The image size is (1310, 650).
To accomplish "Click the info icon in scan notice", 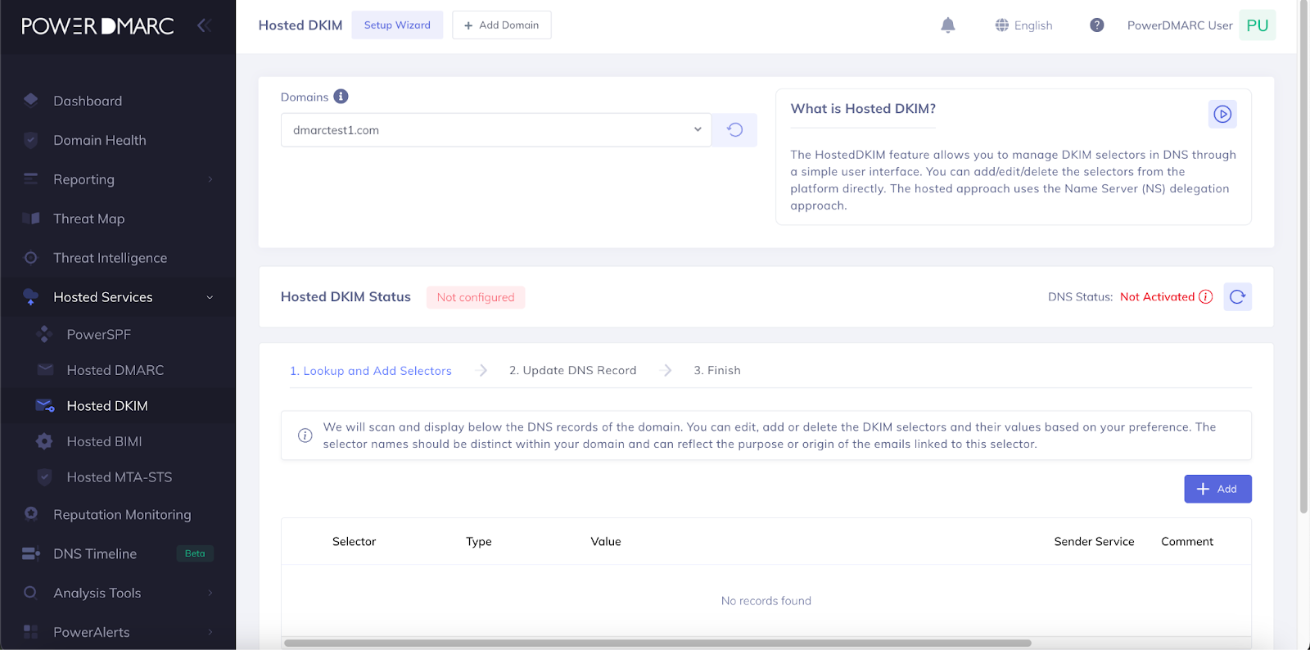I will pos(305,436).
